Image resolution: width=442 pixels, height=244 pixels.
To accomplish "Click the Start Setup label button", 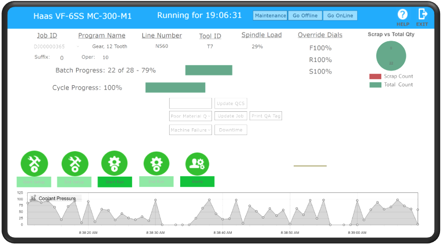I will (x=34, y=182).
